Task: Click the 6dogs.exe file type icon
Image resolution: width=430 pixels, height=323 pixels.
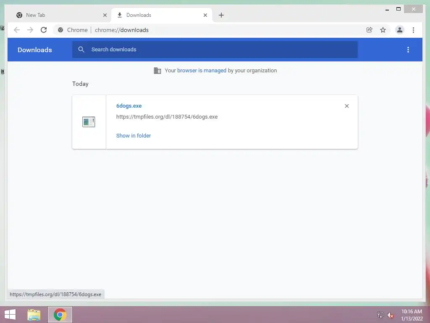Action: pyautogui.click(x=89, y=122)
